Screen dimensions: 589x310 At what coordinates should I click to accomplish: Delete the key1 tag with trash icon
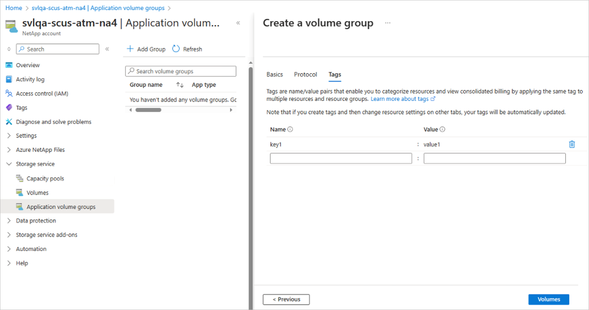[x=572, y=144]
